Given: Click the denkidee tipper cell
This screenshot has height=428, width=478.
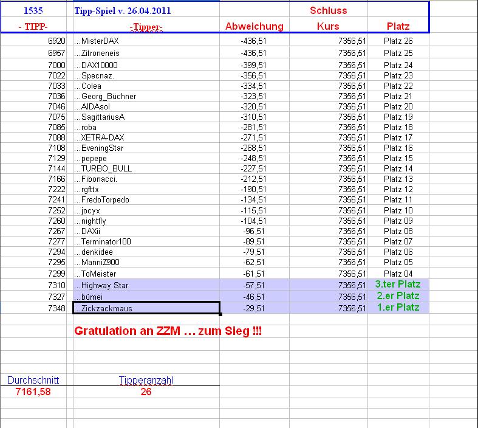Looking at the screenshot, I should click(146, 252).
